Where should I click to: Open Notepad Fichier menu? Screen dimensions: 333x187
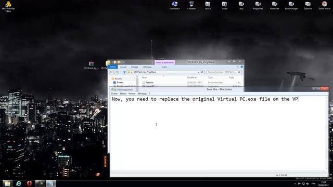[x=114, y=94]
